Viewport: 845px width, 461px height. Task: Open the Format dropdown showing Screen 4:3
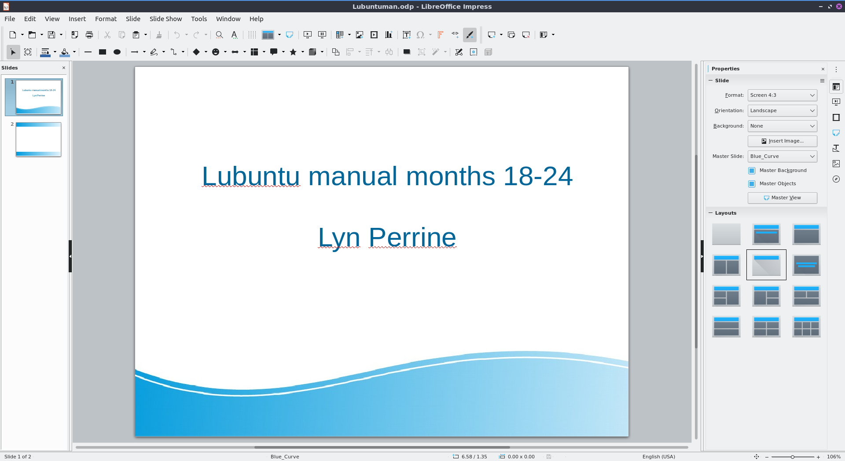(782, 95)
